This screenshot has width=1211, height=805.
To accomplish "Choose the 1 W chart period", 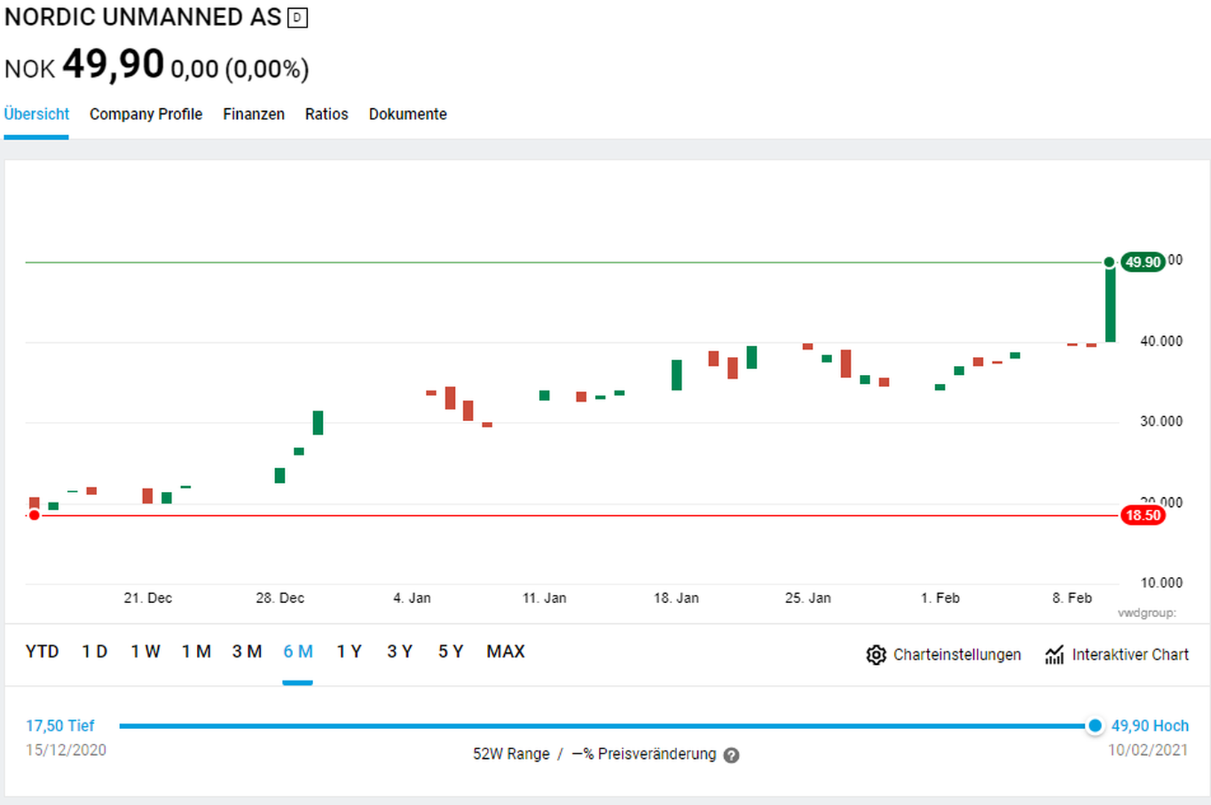I will click(x=145, y=651).
